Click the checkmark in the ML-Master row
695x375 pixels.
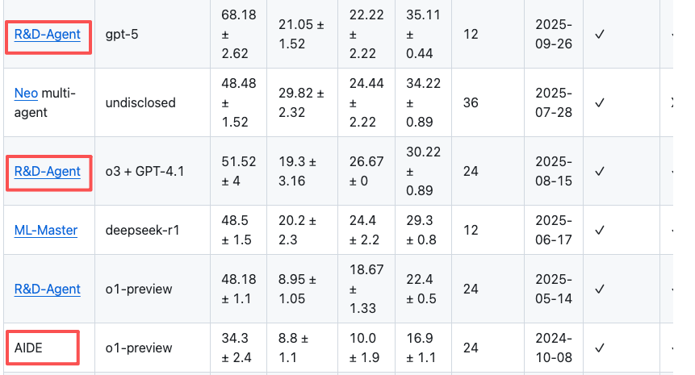(600, 230)
